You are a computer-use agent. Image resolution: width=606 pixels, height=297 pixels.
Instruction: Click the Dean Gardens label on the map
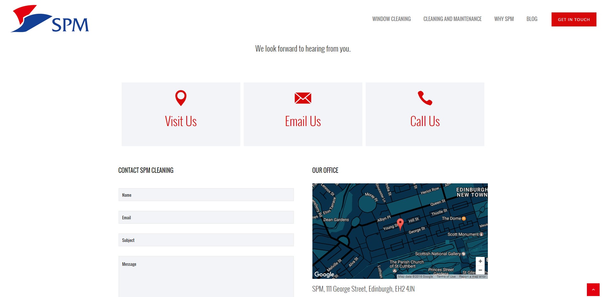[336, 220]
